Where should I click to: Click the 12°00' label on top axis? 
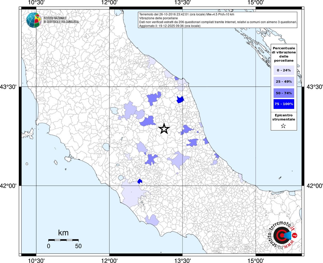109,3
